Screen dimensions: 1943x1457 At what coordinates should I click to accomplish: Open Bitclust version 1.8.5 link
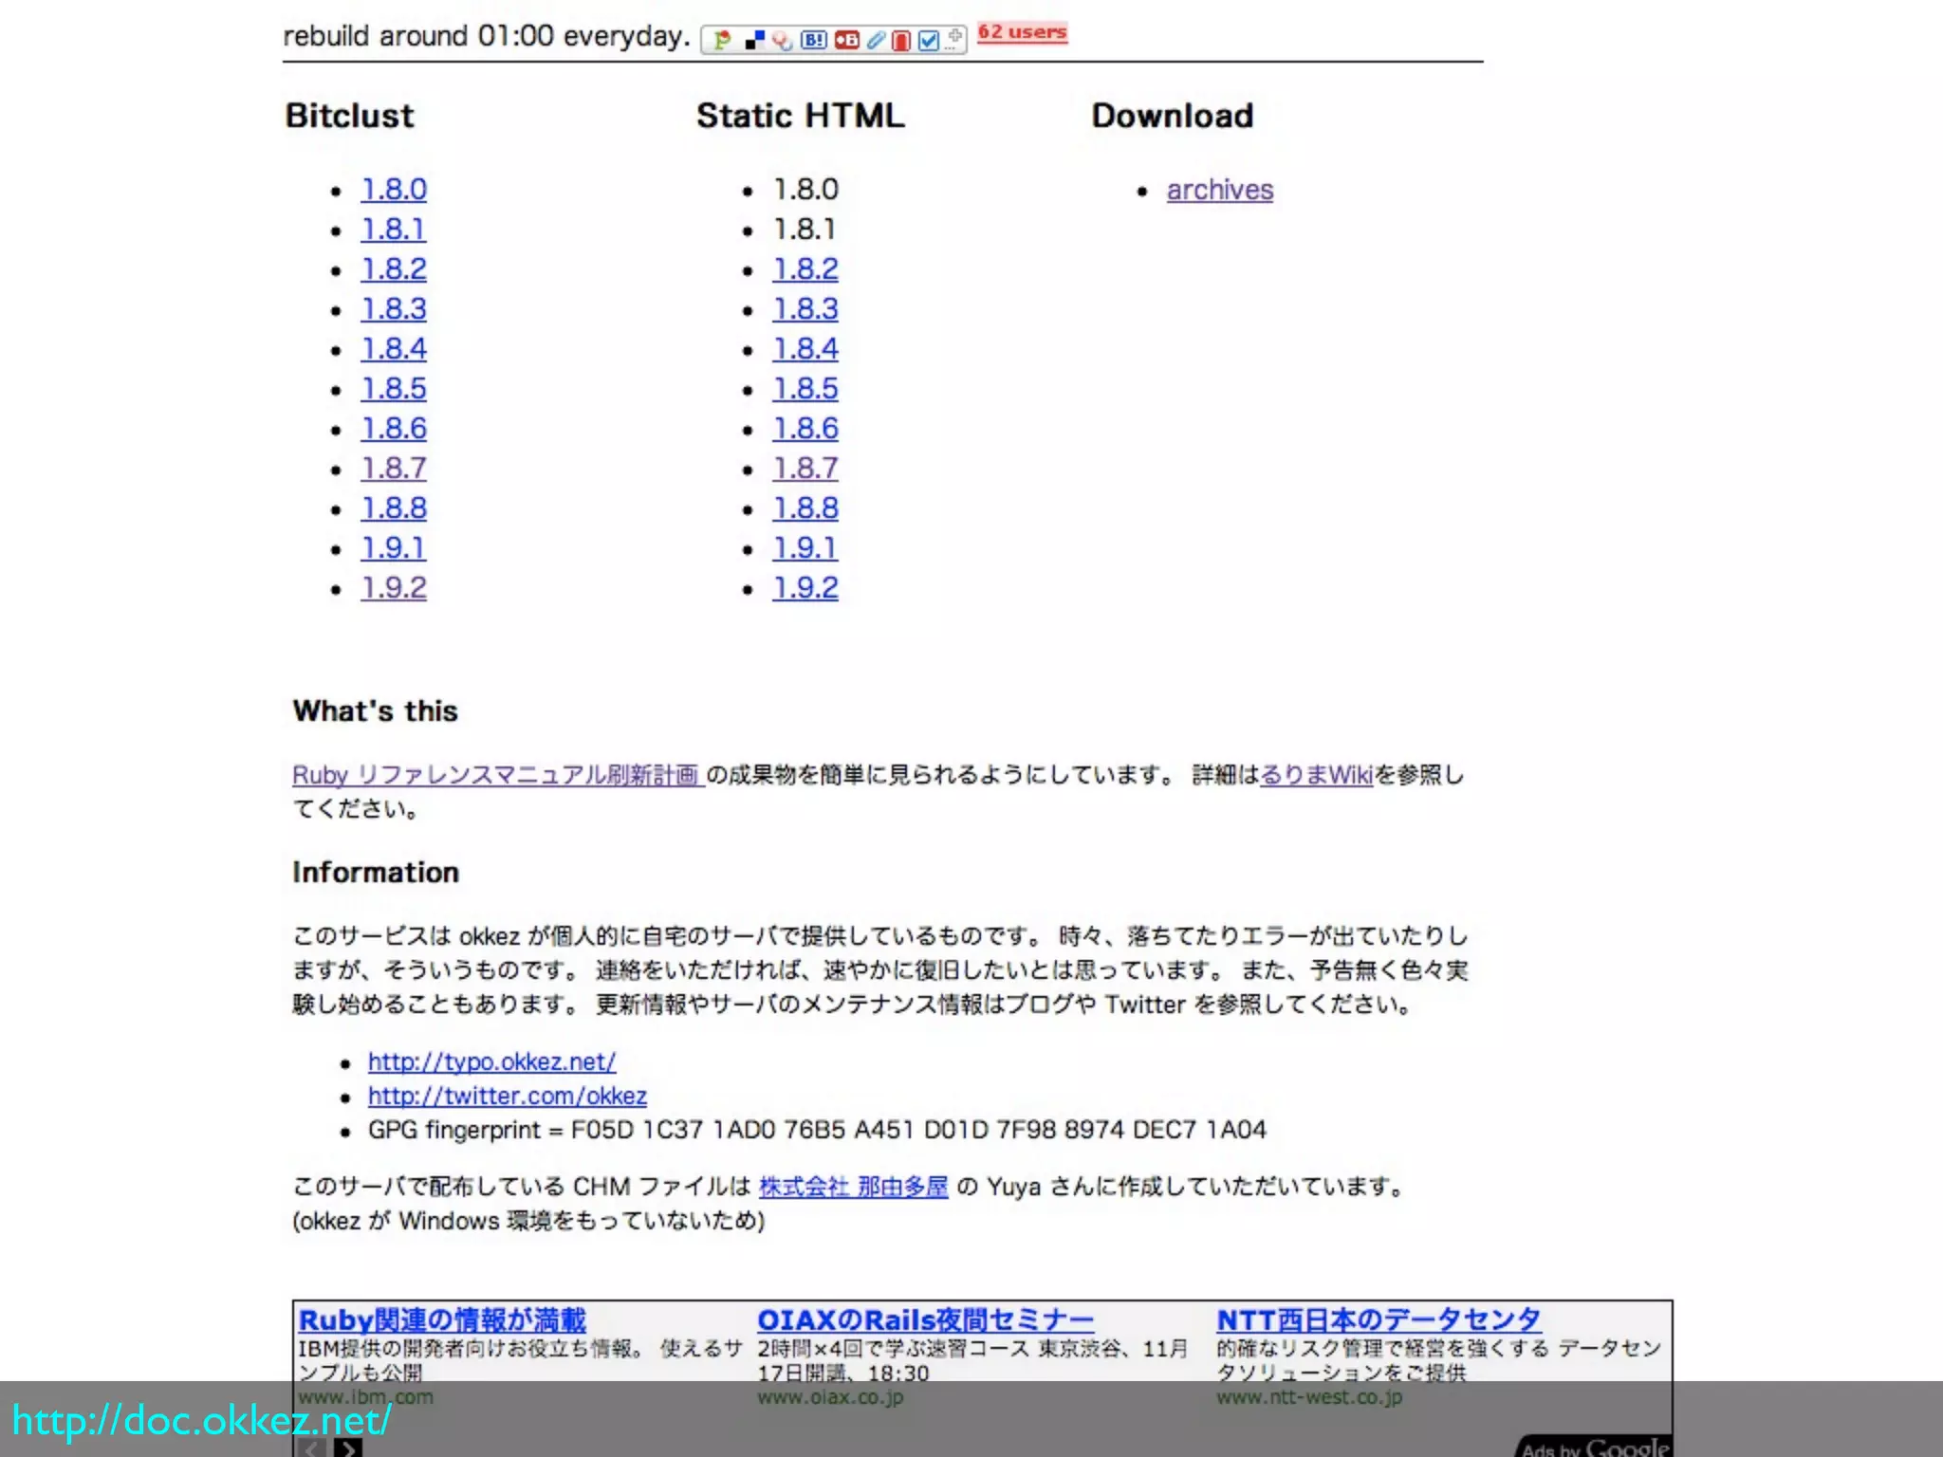pos(394,389)
